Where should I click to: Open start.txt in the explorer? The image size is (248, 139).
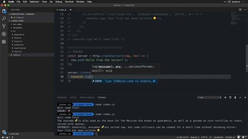[x=18, y=51]
